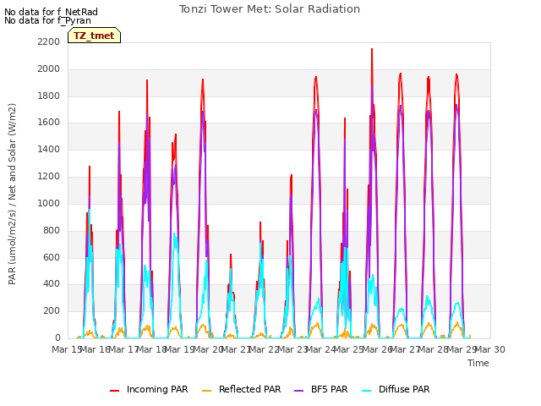The image size is (541, 406).
Task: Click the x-axis label Mar 23
Action: pos(293,349)
